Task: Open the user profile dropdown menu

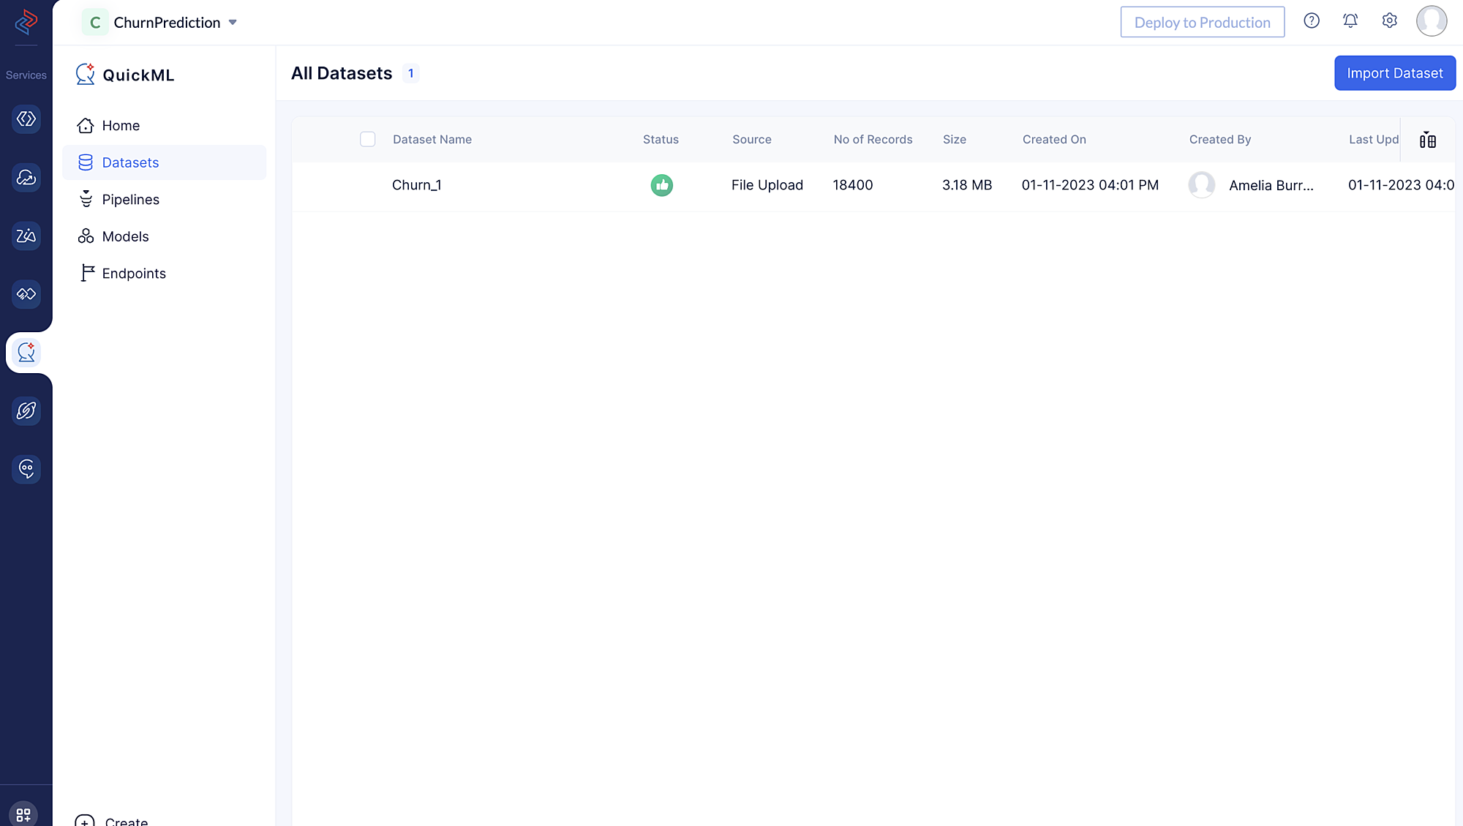Action: [x=1431, y=21]
